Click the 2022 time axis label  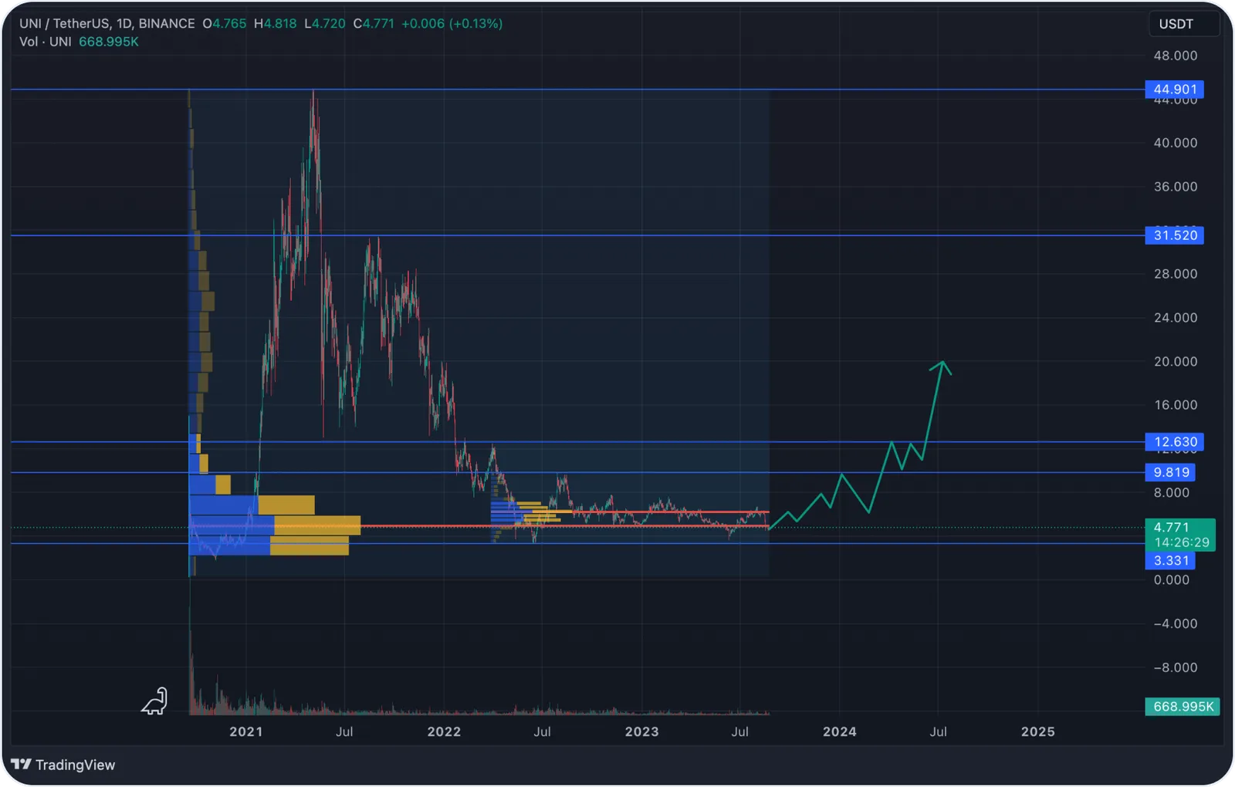(444, 731)
